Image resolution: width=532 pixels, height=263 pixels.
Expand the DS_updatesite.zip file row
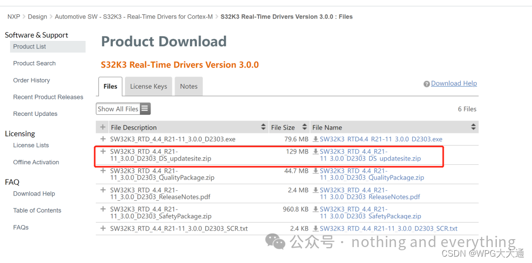(x=103, y=151)
